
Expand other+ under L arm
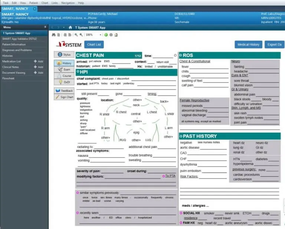(168, 137)
